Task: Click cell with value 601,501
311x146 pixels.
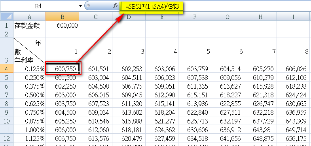Action: click(96, 68)
